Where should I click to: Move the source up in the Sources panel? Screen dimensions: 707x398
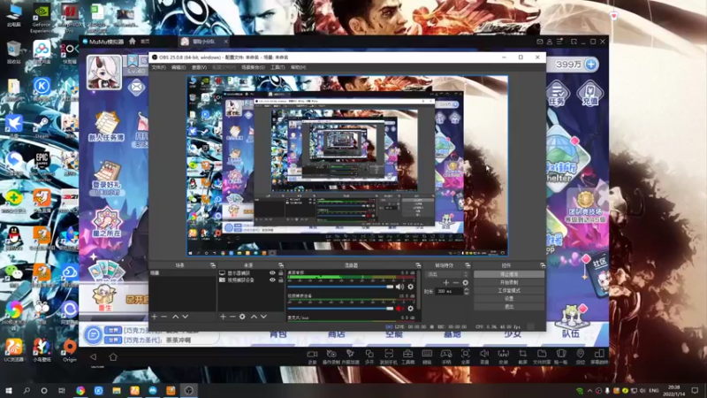(254, 317)
